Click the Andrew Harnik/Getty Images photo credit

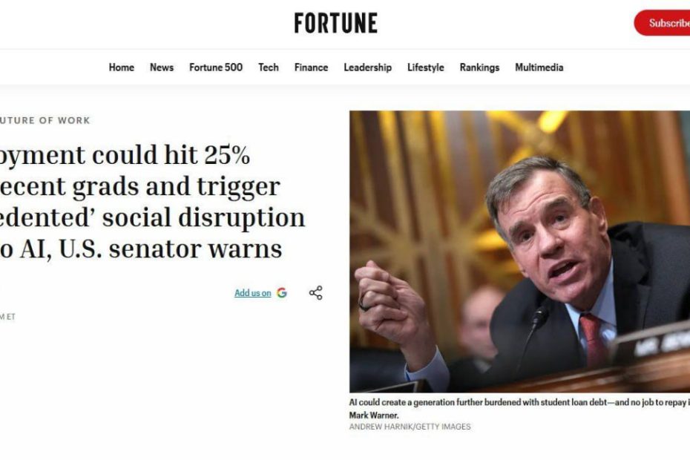410,427
